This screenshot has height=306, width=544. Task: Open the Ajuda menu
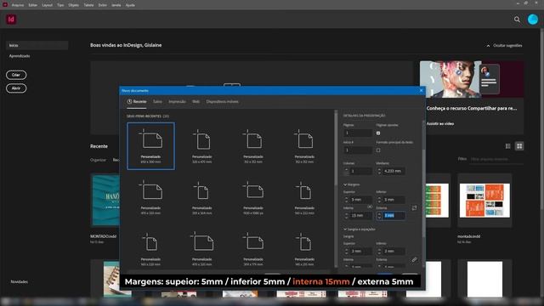pos(130,5)
